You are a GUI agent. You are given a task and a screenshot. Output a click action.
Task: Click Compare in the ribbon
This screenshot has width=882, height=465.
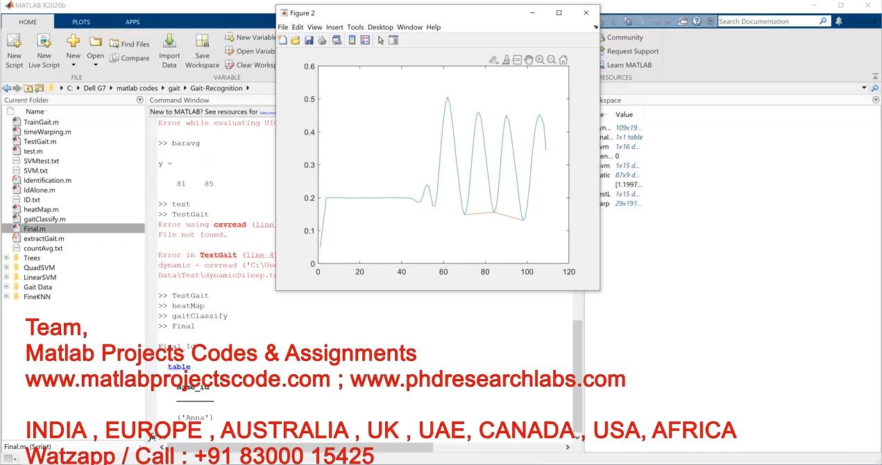129,58
